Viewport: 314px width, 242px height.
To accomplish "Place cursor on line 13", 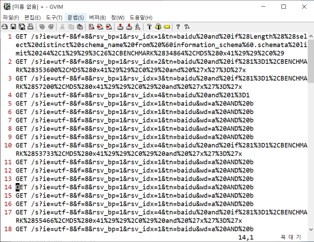I will [134, 179].
